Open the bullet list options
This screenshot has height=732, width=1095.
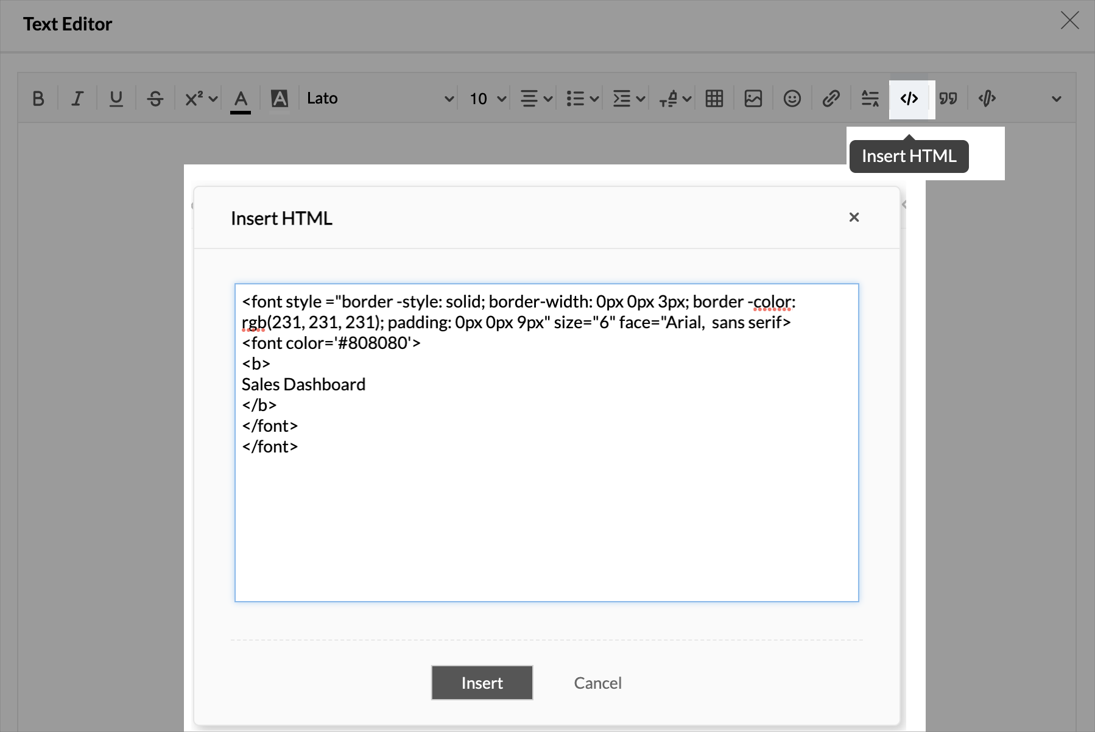[582, 99]
